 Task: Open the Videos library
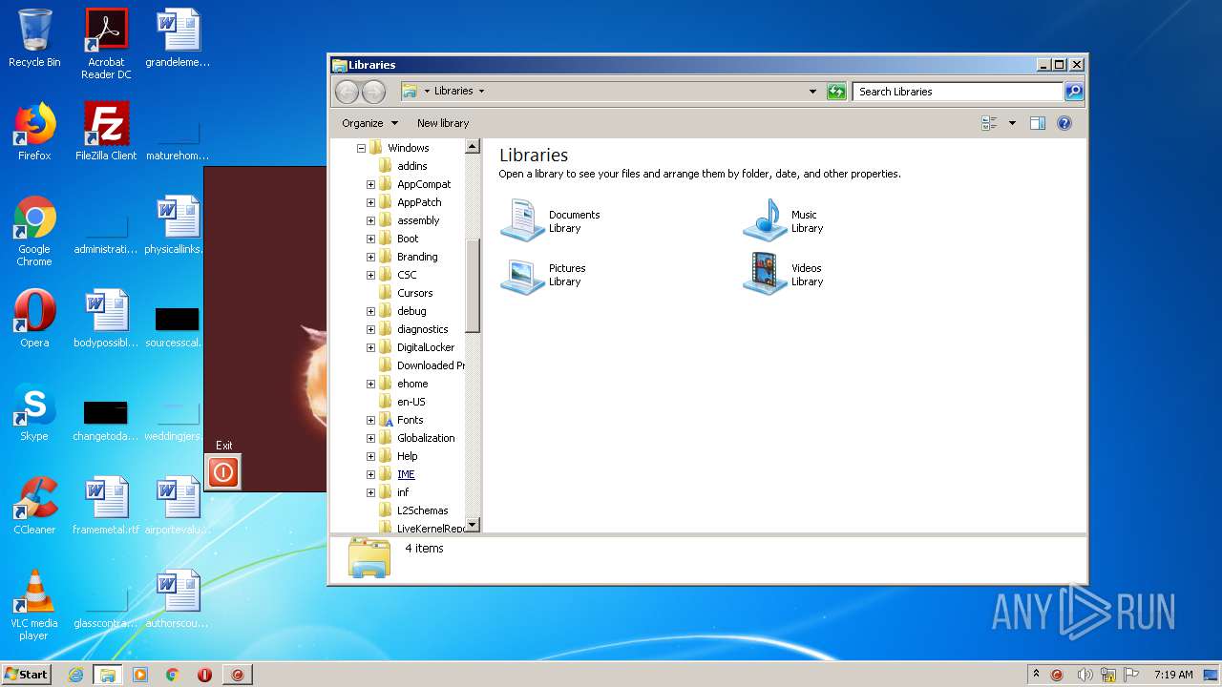(x=784, y=274)
